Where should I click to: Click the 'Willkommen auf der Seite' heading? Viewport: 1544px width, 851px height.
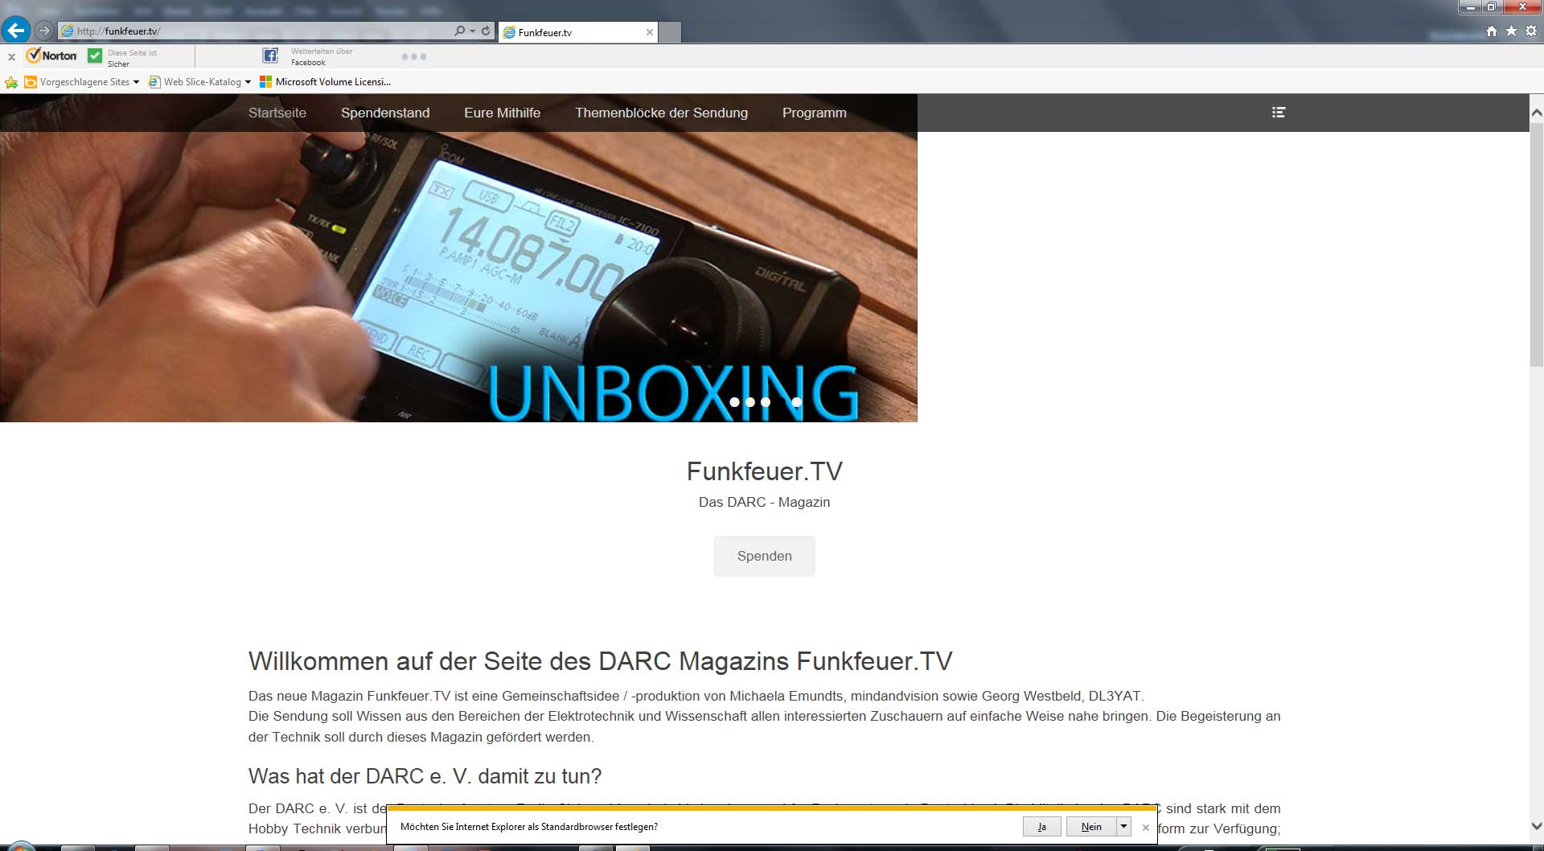pyautogui.click(x=600, y=661)
